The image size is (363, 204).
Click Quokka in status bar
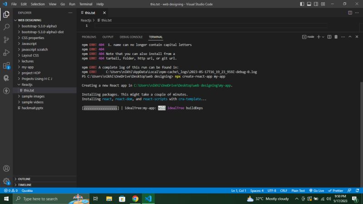[27, 190]
